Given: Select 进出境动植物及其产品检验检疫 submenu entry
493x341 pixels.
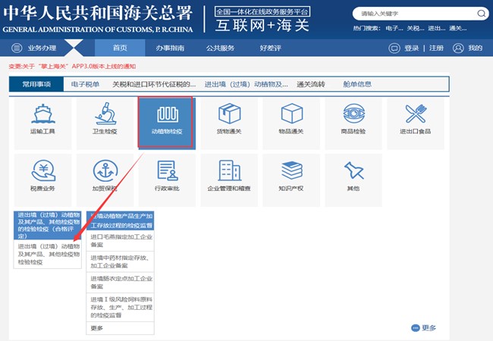Looking at the screenshot, I should (x=48, y=255).
